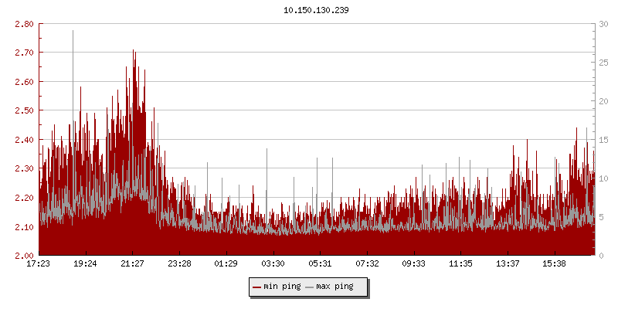Click the chart title 10.150.130.239
Image resolution: width=618 pixels, height=309 pixels.
pos(310,11)
